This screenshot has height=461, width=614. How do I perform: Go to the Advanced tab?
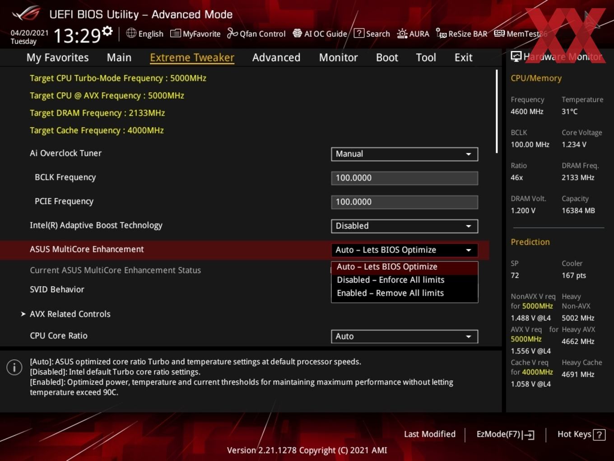(276, 57)
